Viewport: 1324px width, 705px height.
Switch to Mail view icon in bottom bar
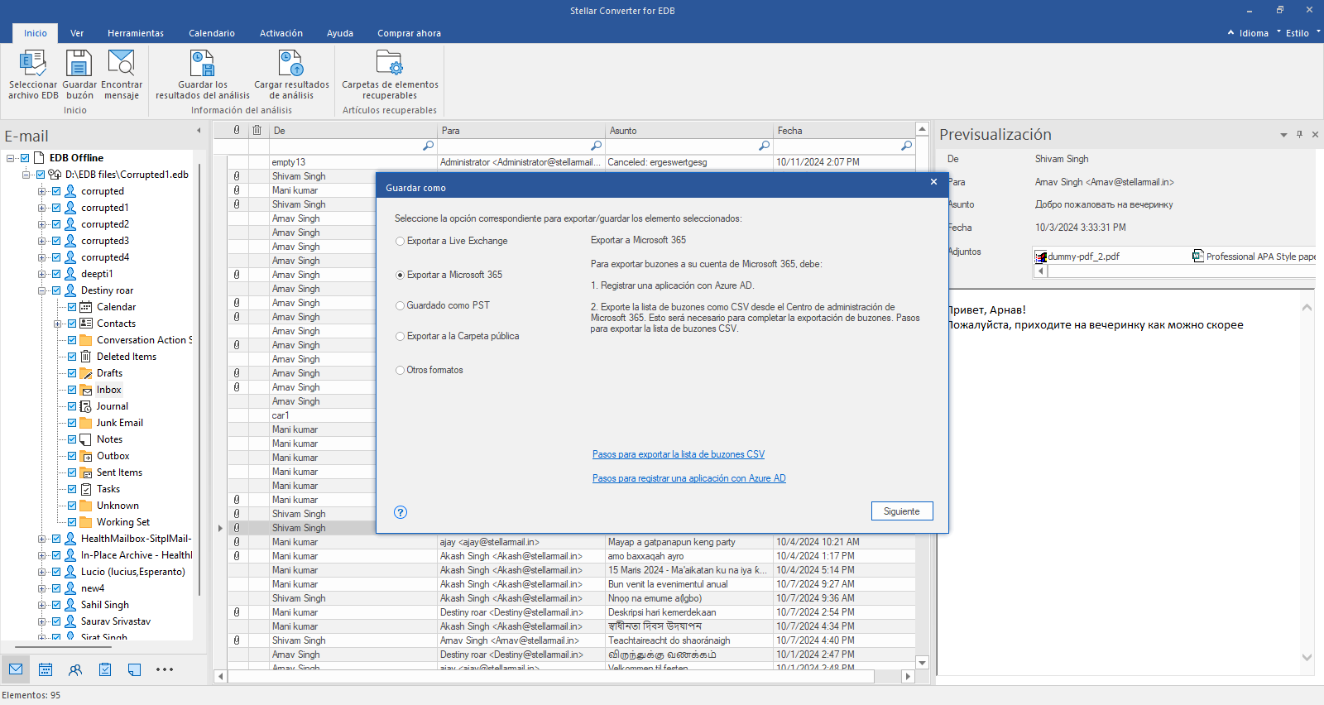[16, 669]
